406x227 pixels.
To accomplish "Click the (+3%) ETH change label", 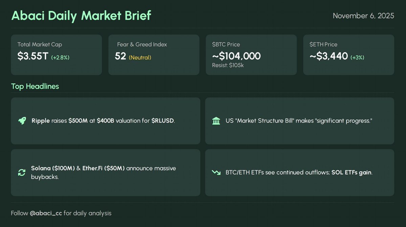I will coord(357,58).
